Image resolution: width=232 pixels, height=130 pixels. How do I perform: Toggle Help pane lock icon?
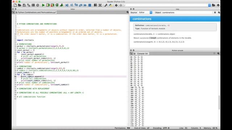tap(215, 13)
